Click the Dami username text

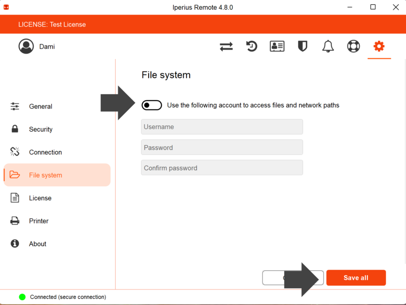click(x=47, y=47)
